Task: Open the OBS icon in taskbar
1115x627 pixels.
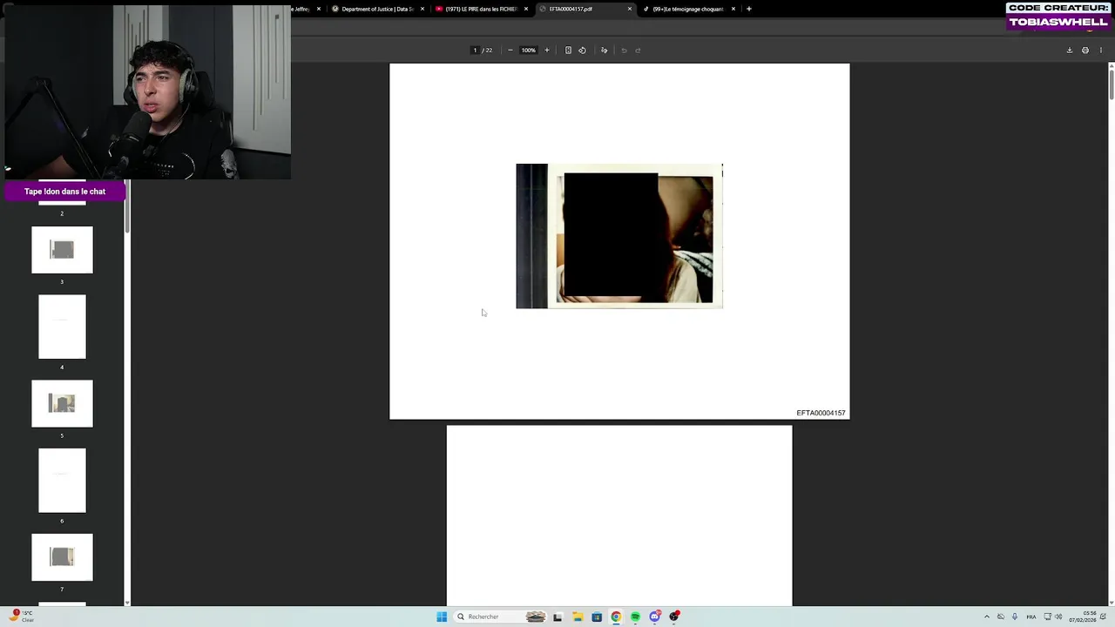Action: (674, 617)
